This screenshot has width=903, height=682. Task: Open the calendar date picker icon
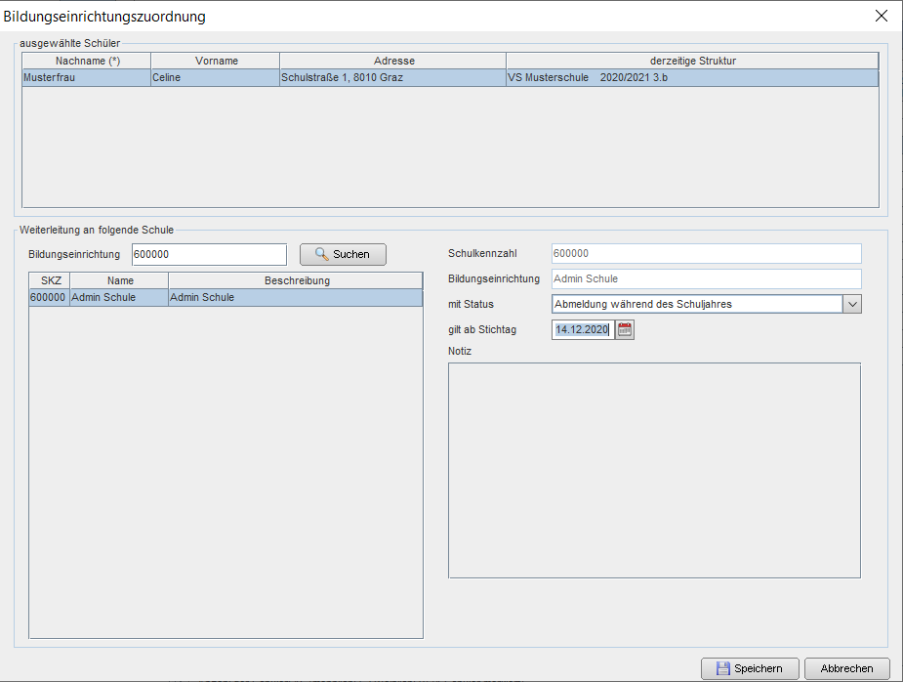(625, 330)
